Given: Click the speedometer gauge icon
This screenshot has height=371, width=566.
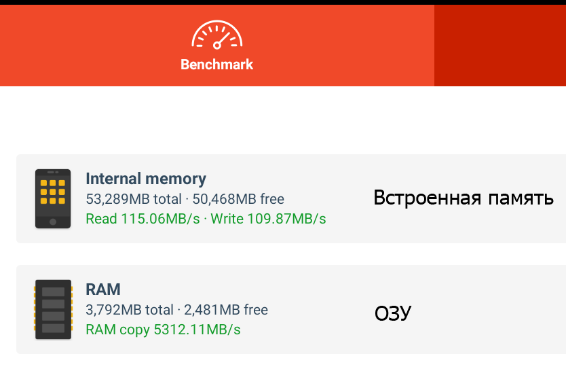Looking at the screenshot, I should 217,35.
